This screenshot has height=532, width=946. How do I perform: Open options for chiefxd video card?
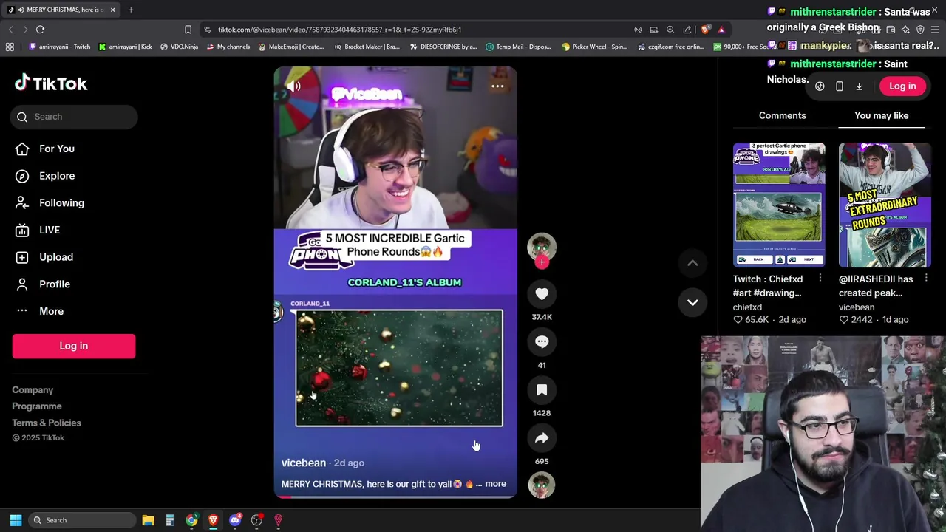coord(820,279)
